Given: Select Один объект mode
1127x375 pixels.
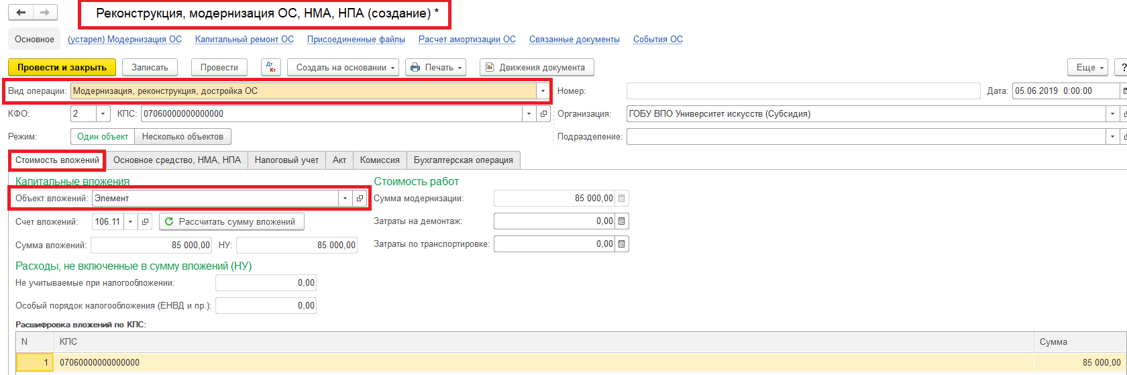Looking at the screenshot, I should point(103,137).
